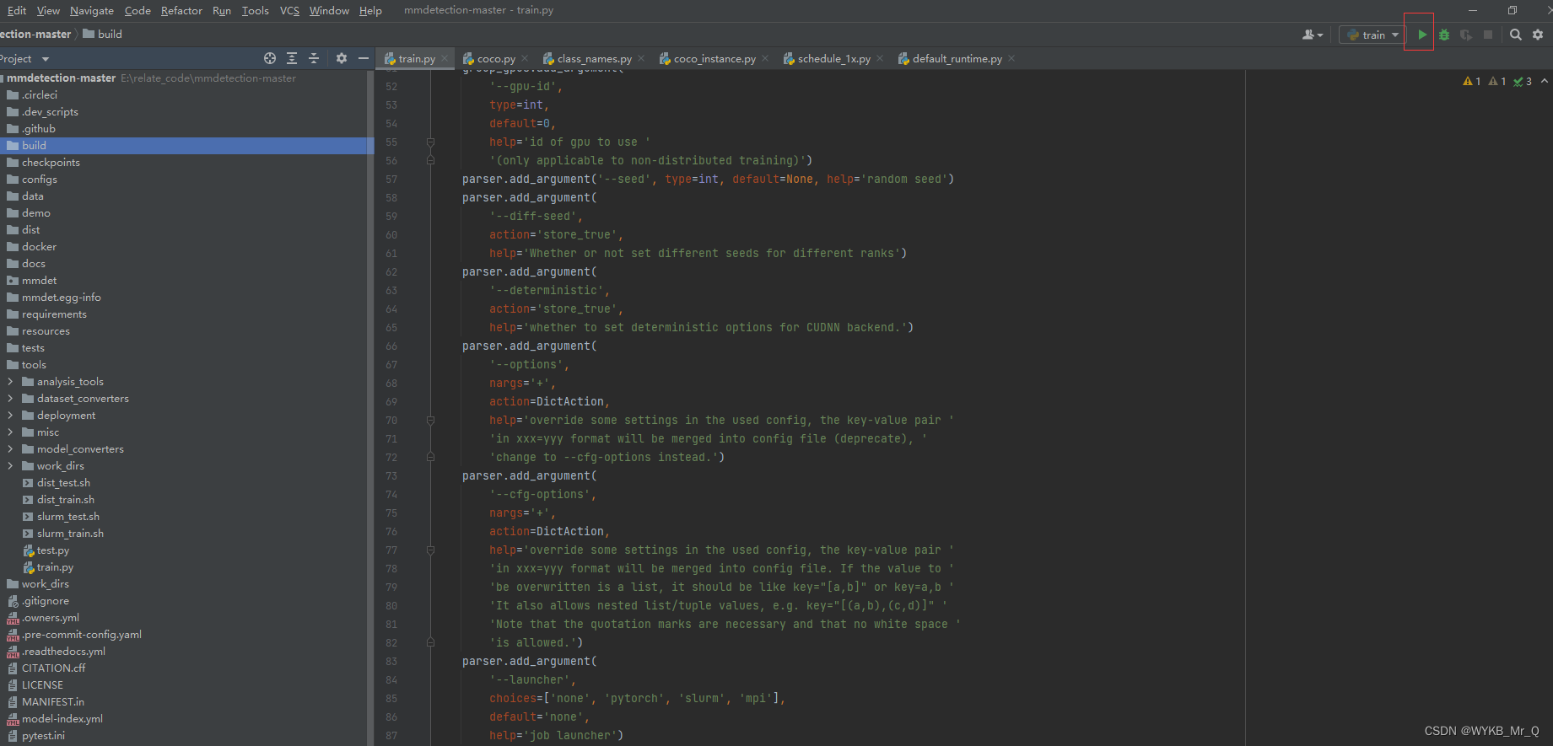Screen dimensions: 1553x746
Task: Open the Code menu
Action: tap(138, 10)
